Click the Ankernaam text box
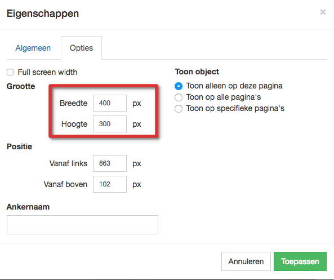 click(x=82, y=225)
